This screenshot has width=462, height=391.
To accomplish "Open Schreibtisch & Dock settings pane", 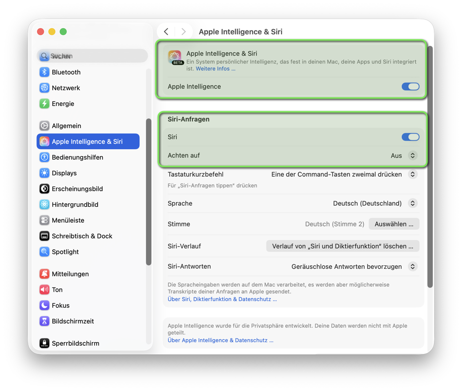I will 82,236.
